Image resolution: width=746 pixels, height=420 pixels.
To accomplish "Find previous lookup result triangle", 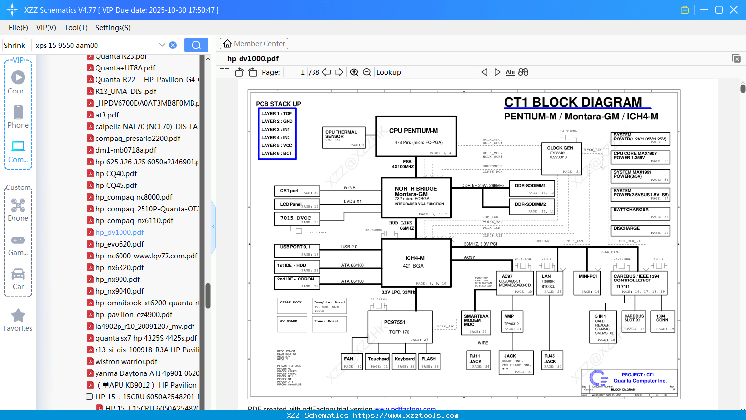I will (x=484, y=72).
